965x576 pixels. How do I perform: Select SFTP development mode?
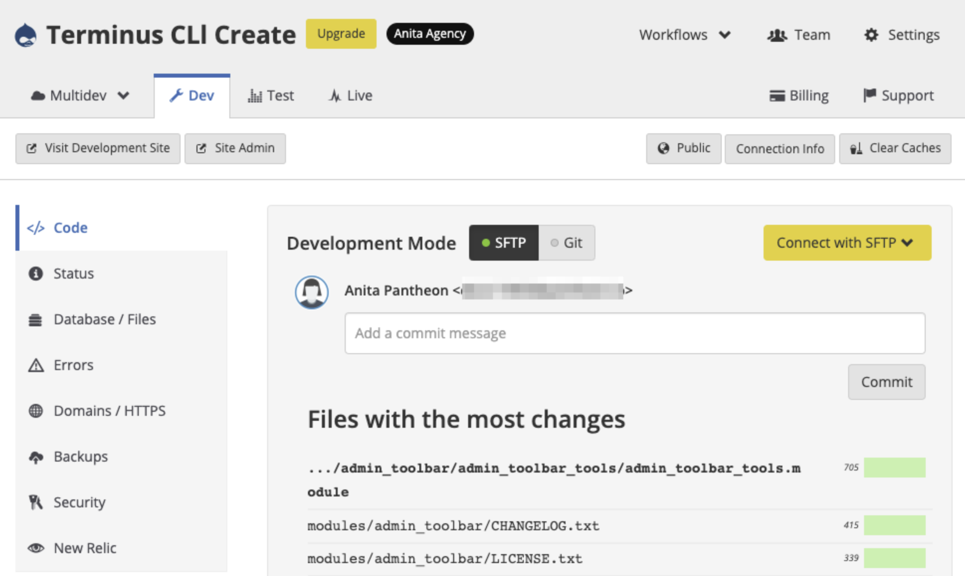[503, 243]
